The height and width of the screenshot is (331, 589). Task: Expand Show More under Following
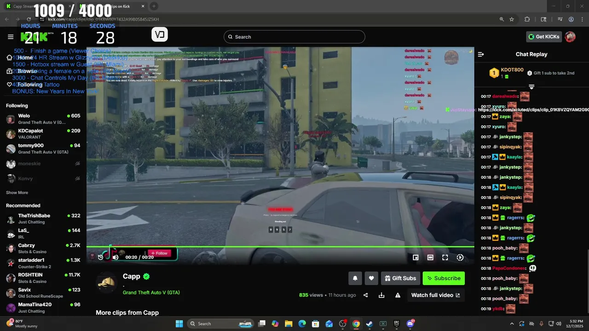pyautogui.click(x=17, y=193)
